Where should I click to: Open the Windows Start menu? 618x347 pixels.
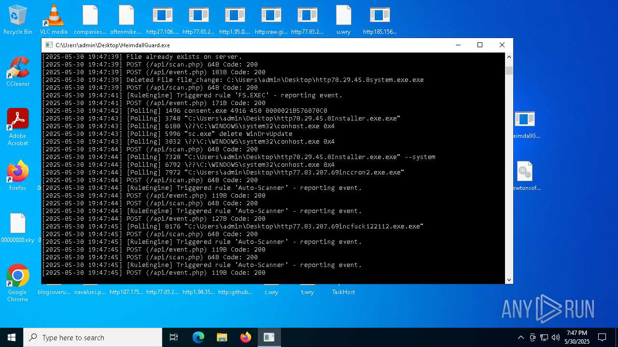pos(12,337)
